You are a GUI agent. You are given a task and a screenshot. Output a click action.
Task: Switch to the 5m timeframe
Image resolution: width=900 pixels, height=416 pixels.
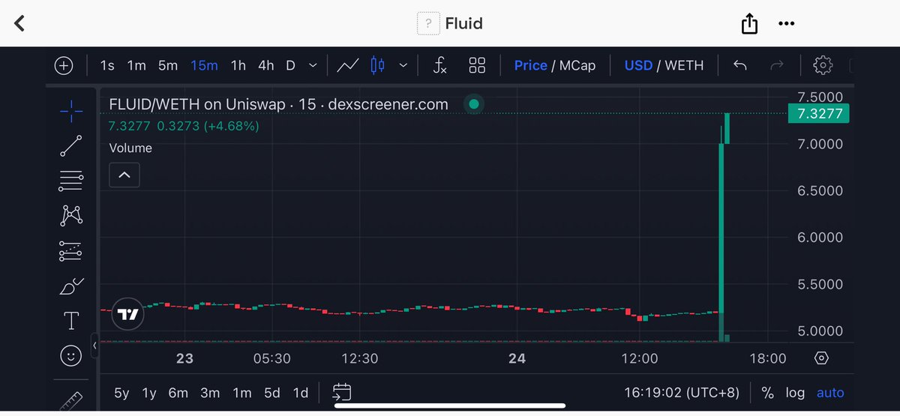coord(168,66)
